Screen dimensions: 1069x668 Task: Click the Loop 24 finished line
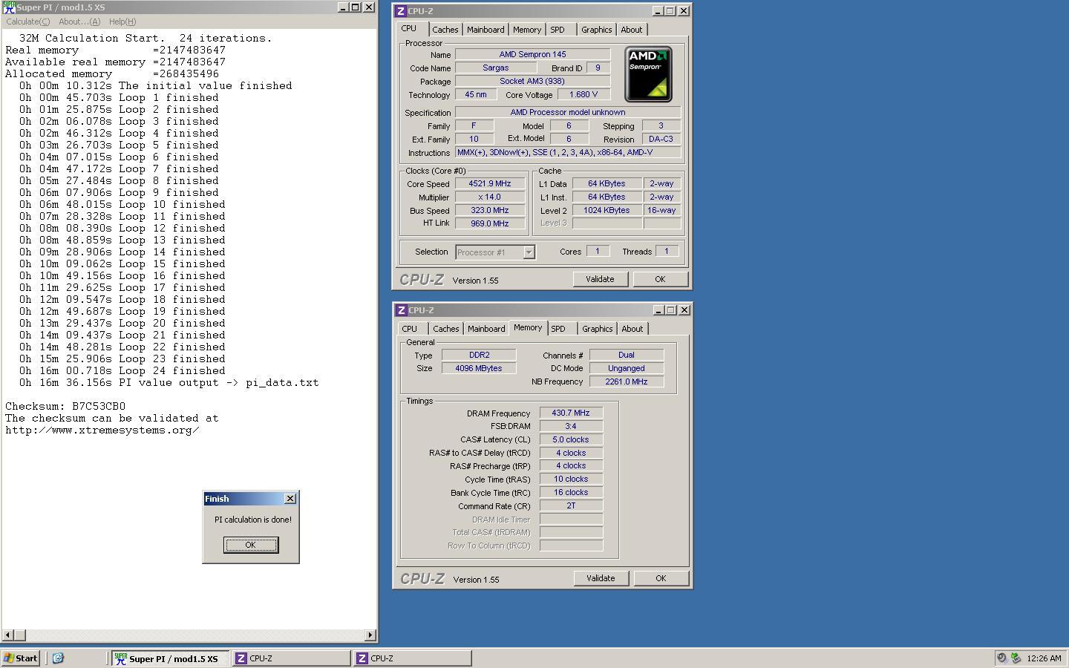point(122,370)
